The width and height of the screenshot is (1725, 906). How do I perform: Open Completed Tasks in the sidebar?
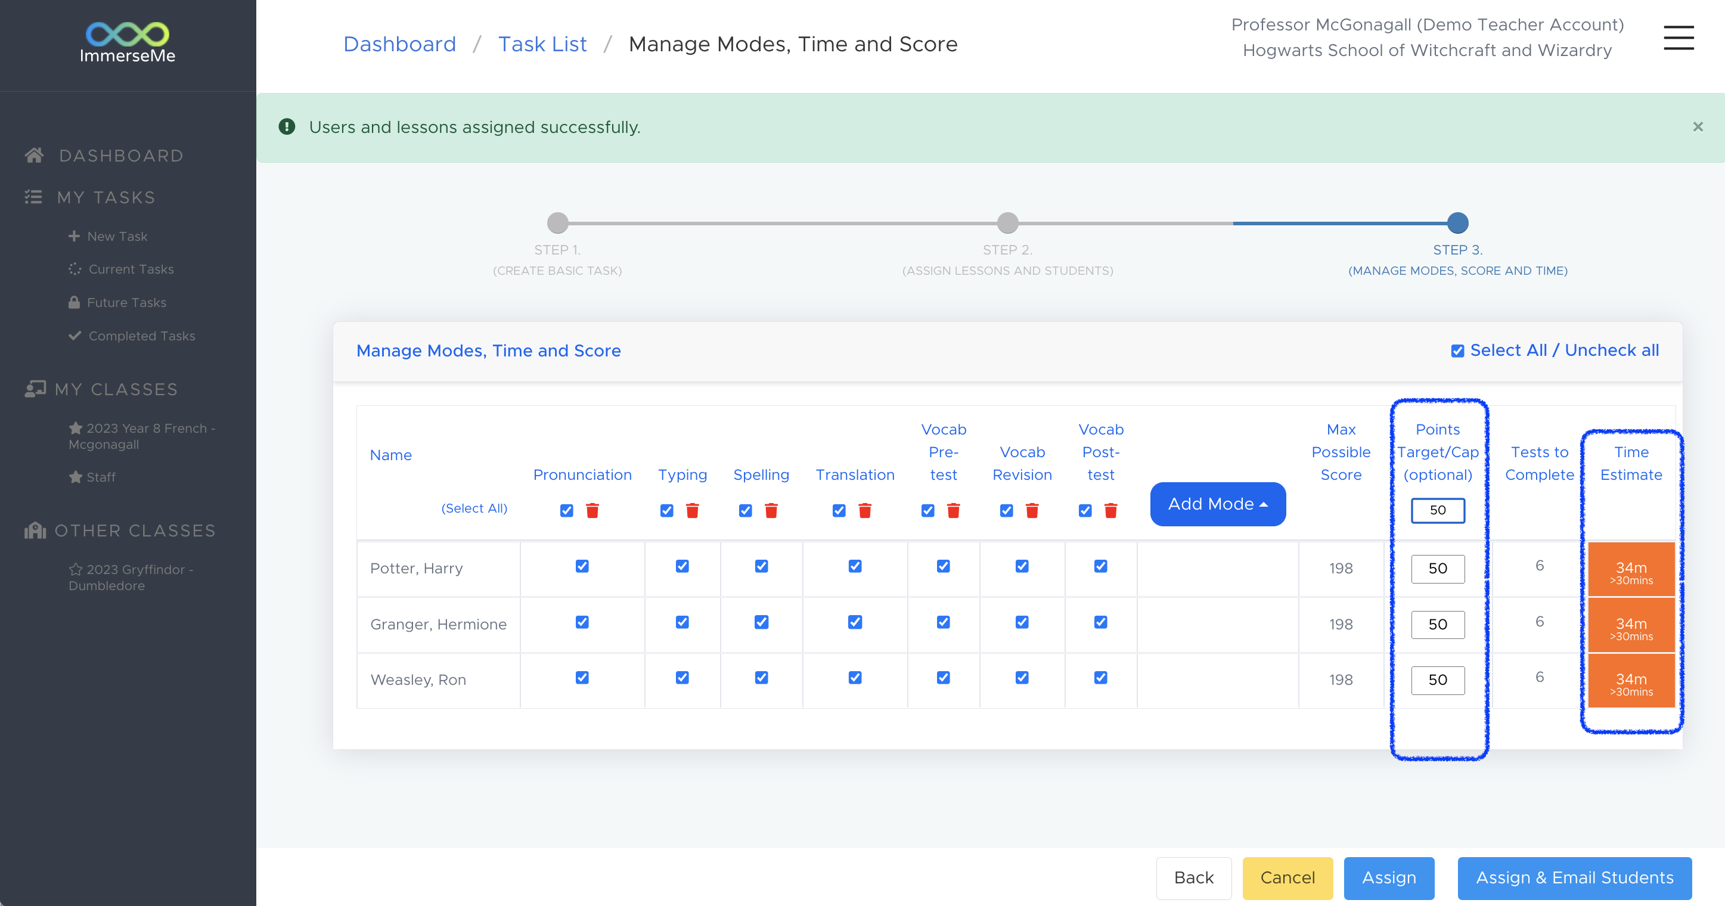[x=142, y=336]
